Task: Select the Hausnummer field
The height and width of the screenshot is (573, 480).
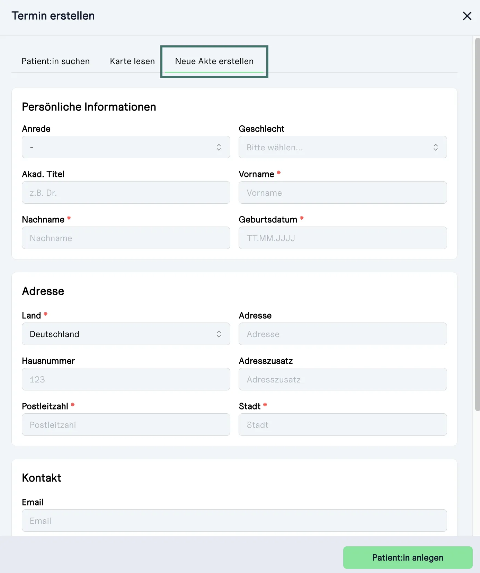Action: tap(126, 379)
